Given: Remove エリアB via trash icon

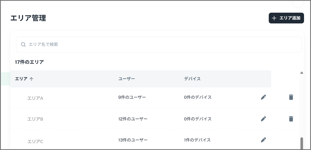Looking at the screenshot, I should (291, 119).
